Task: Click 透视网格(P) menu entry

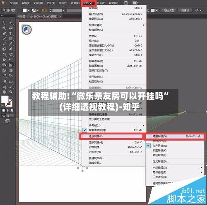Action: click(x=111, y=136)
